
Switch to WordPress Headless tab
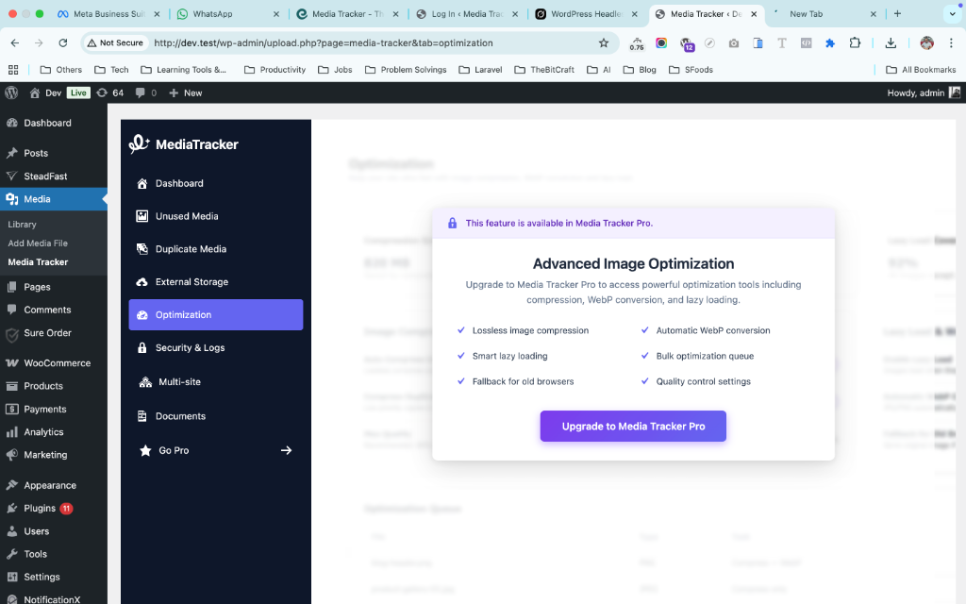point(588,14)
